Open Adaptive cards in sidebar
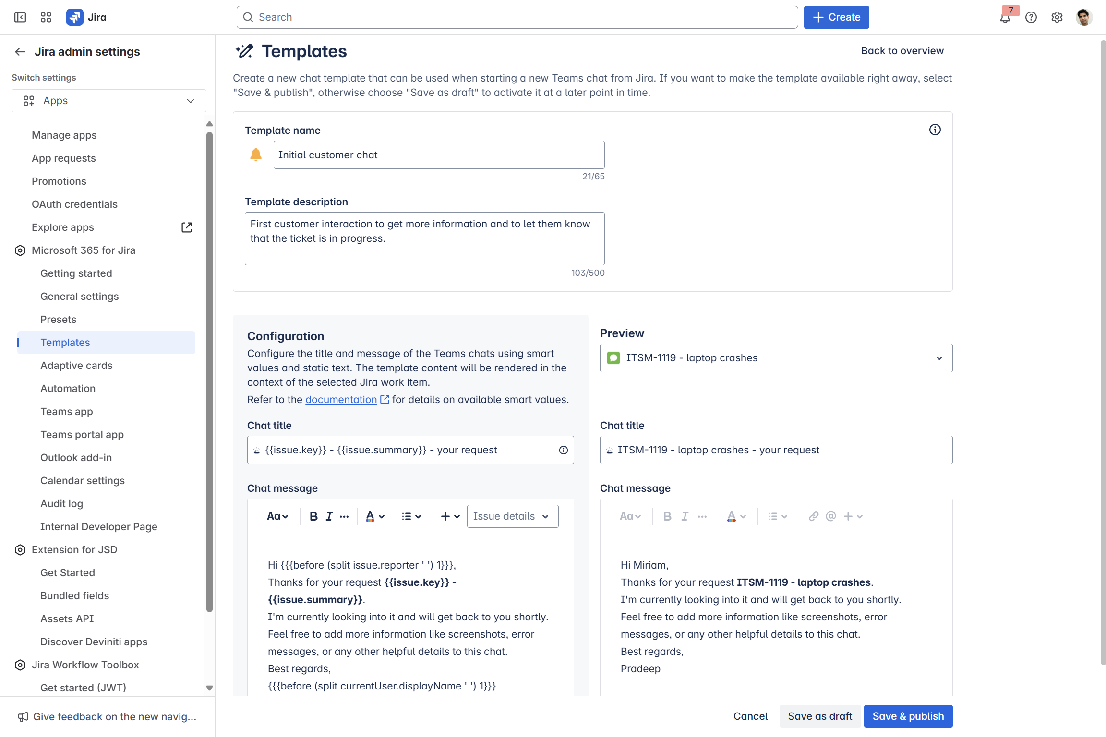 click(x=76, y=366)
